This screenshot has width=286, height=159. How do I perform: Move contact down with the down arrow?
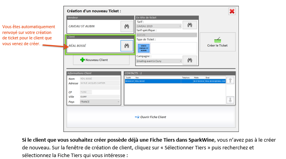pos(230,100)
